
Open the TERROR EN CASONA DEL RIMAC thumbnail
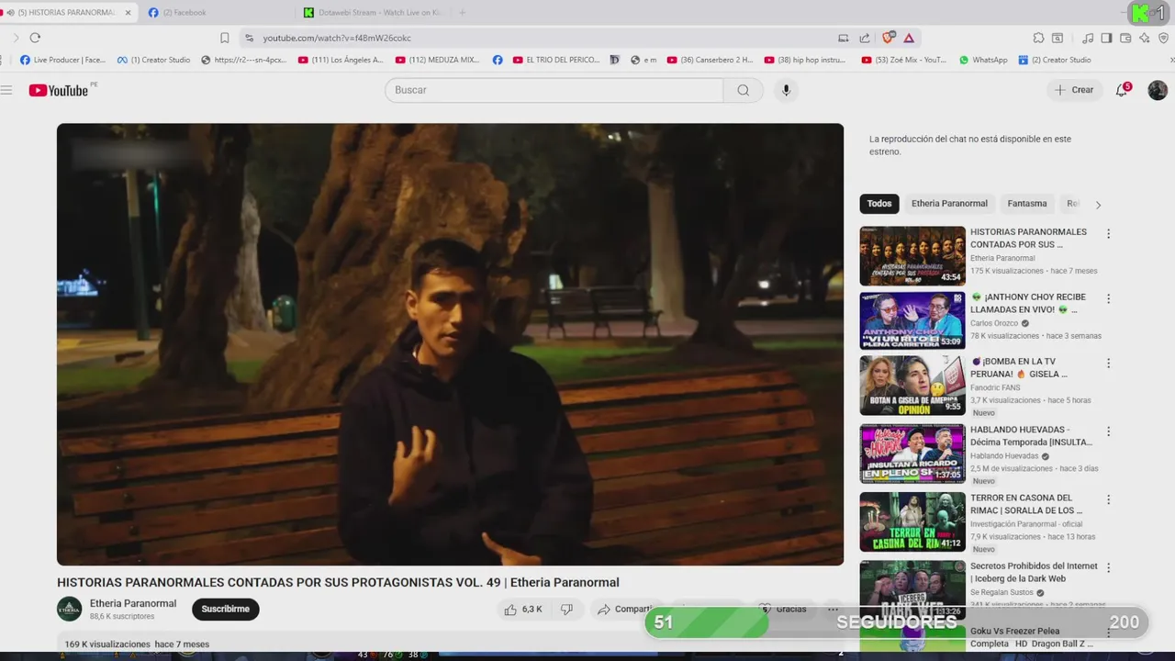(x=912, y=521)
